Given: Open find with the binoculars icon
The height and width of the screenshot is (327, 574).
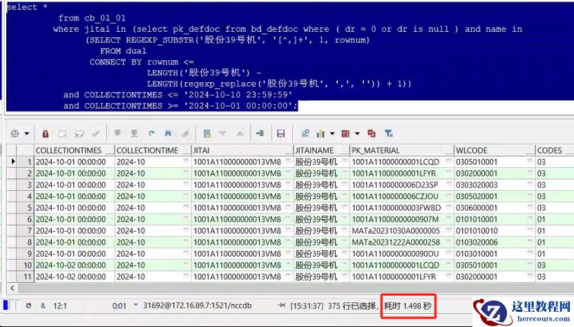Looking at the screenshot, I should tap(168, 133).
